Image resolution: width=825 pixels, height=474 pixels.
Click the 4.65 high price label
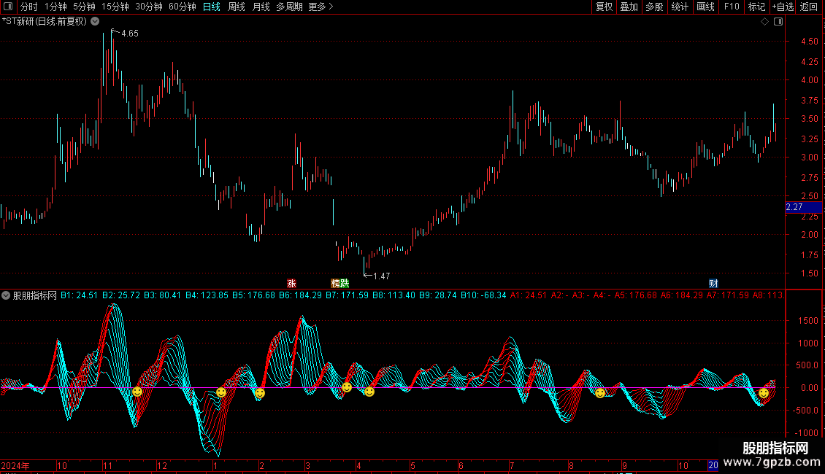pos(130,34)
